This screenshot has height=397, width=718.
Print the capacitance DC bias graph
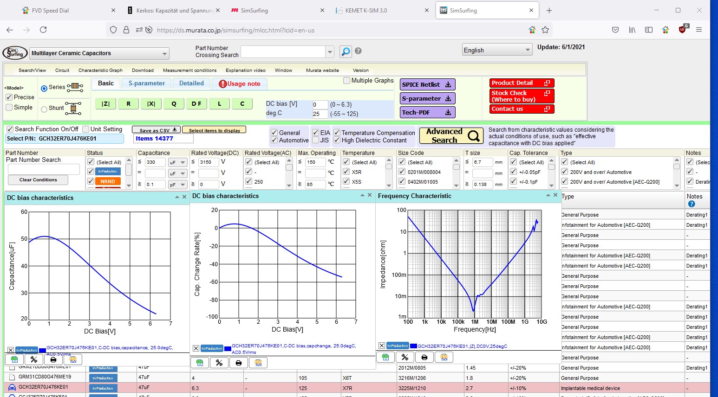53,359
